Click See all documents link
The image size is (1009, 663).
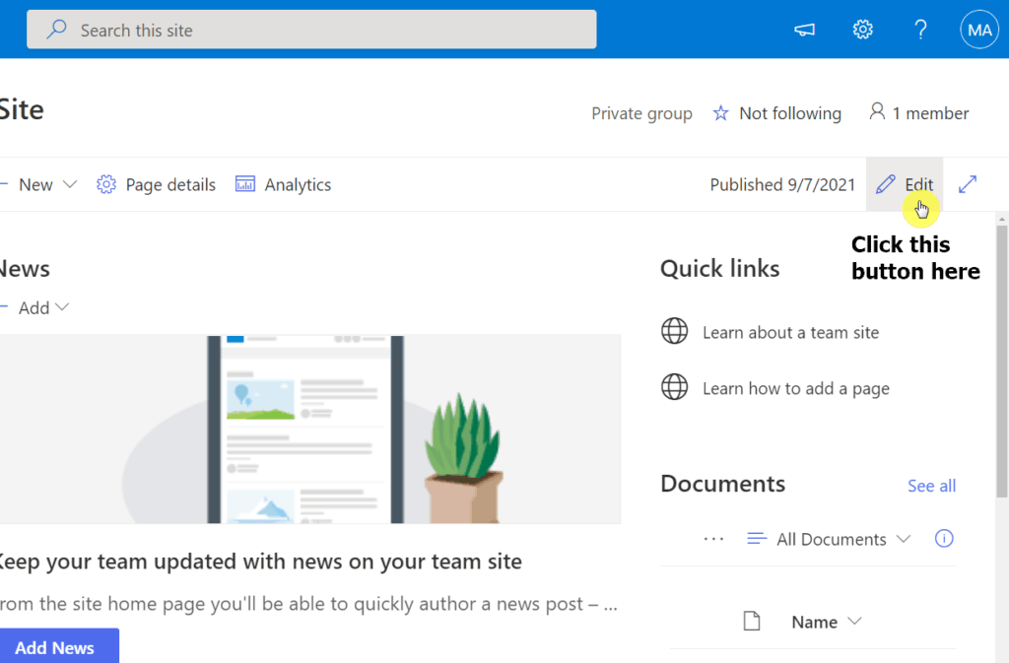pyautogui.click(x=931, y=486)
